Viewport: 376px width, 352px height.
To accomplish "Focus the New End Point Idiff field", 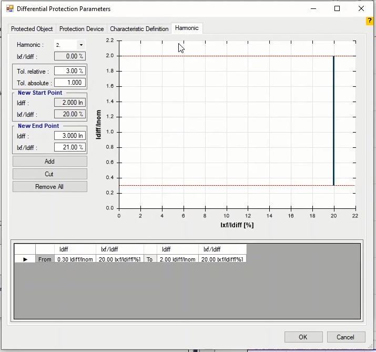I will 70,136.
